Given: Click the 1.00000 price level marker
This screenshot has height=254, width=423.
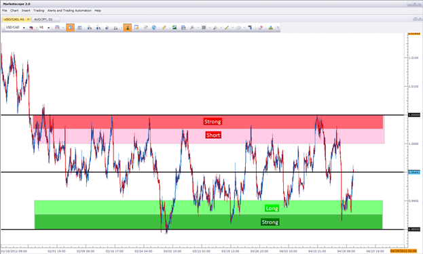Looking at the screenshot, I should click(x=414, y=115).
